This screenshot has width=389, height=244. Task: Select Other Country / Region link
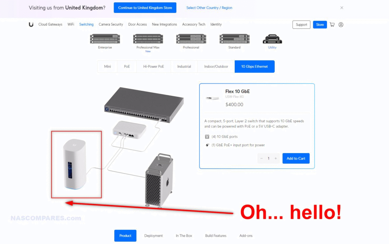point(209,8)
